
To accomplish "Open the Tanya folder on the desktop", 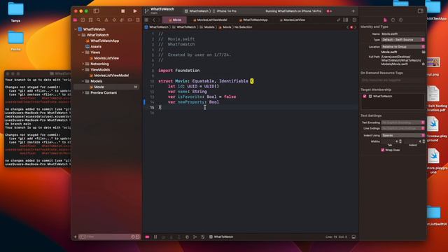I will tap(15, 13).
